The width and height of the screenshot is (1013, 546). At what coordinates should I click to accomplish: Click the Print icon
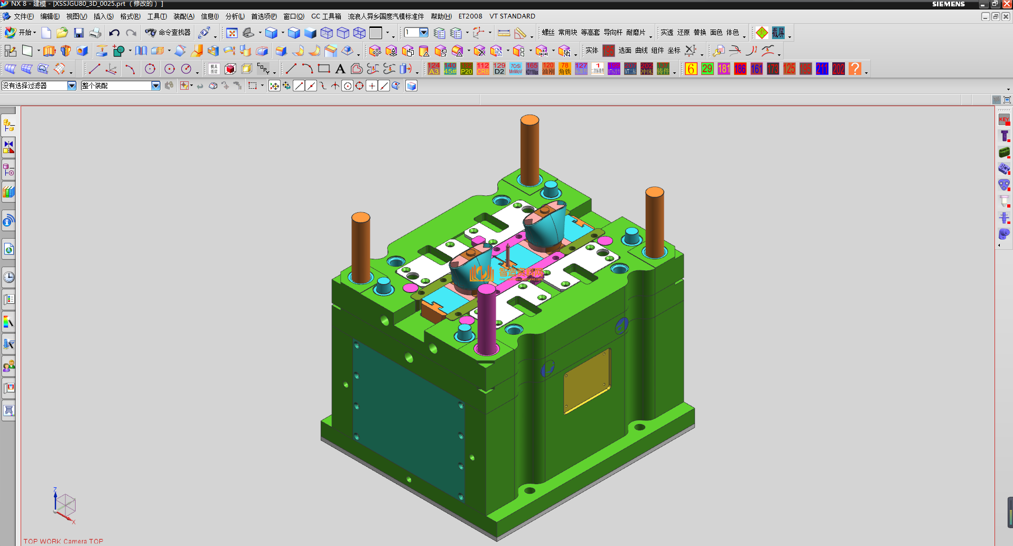pyautogui.click(x=96, y=33)
